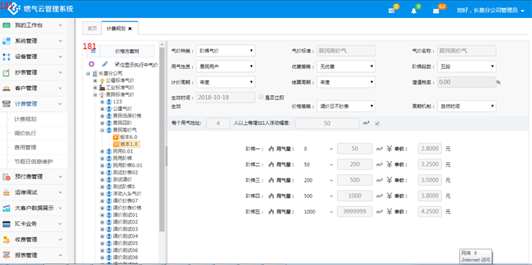Select the 计费规划 tab

pos(116,29)
